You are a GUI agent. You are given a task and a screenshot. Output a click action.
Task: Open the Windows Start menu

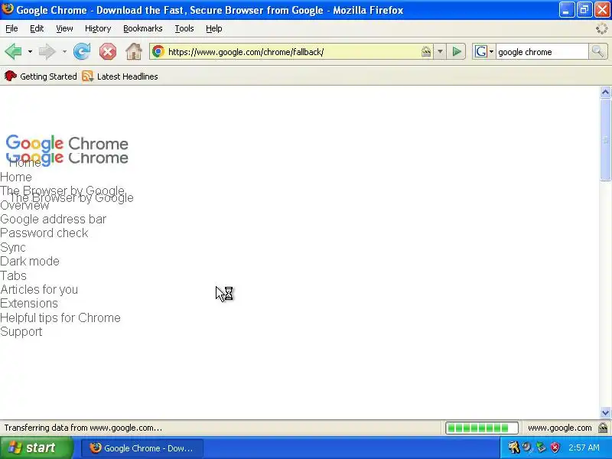[36, 448]
